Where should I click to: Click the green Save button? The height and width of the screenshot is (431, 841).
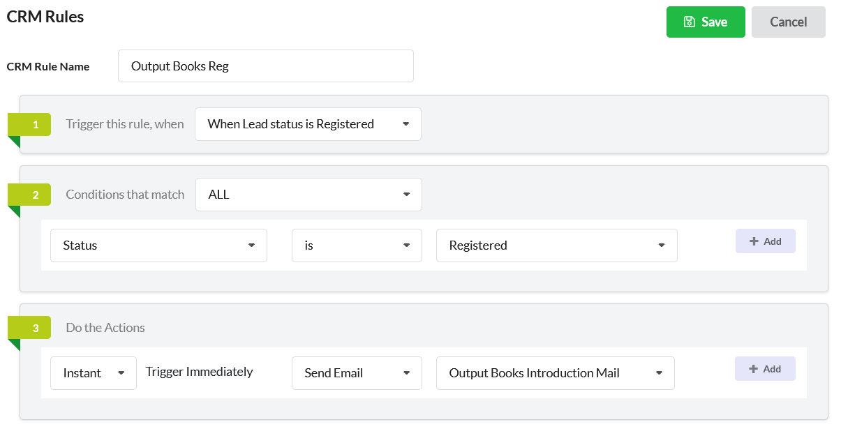706,22
